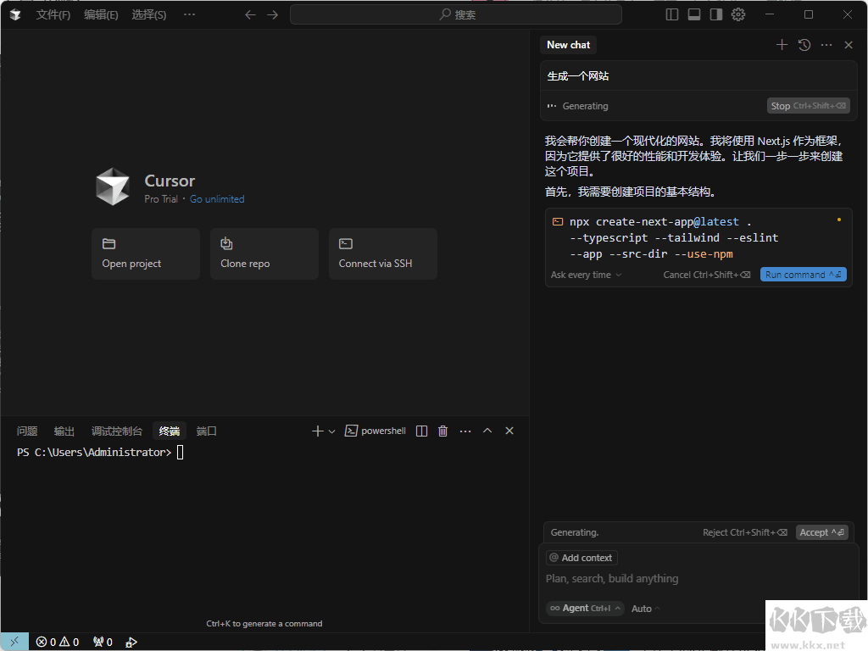Click terminal icon beside npx command
Screen dimensions: 868x651
(558, 222)
